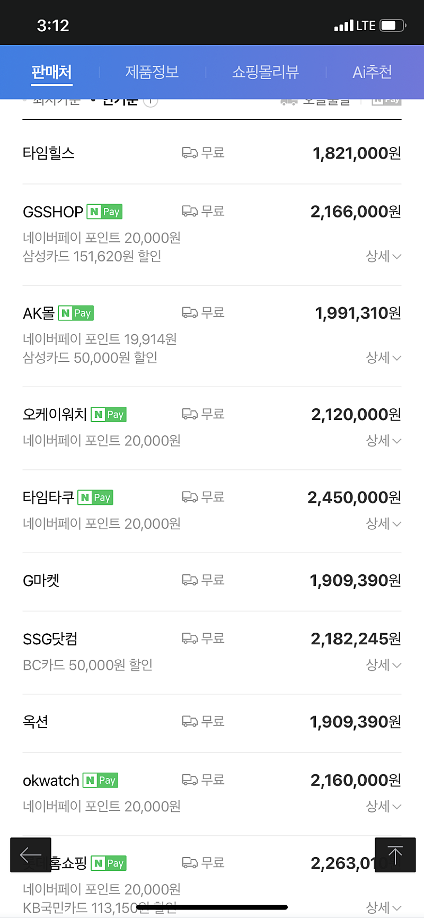Tap the N Pay badge next to 타임타쿠

(x=95, y=497)
